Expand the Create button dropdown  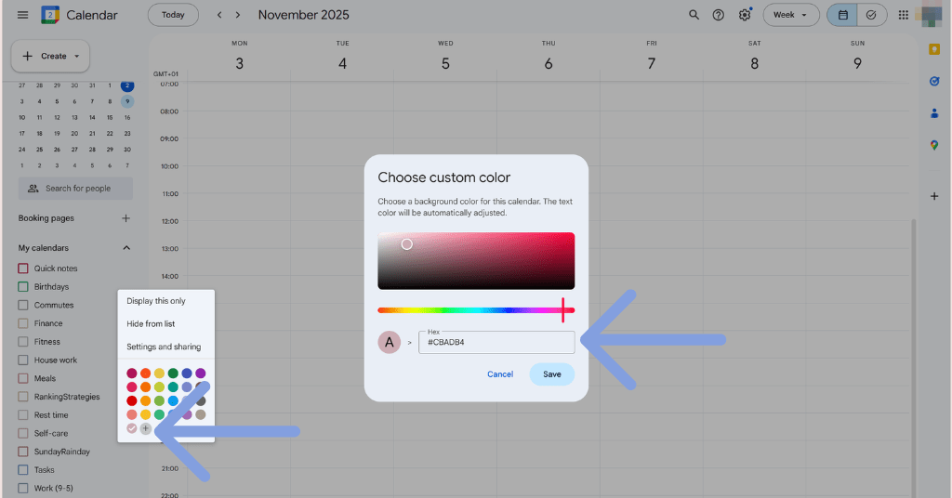[76, 56]
